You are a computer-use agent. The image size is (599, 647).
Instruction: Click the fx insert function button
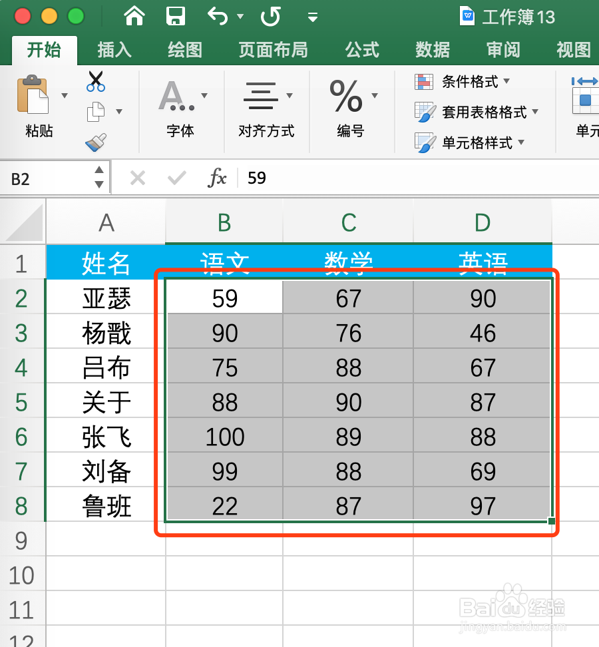(x=218, y=178)
